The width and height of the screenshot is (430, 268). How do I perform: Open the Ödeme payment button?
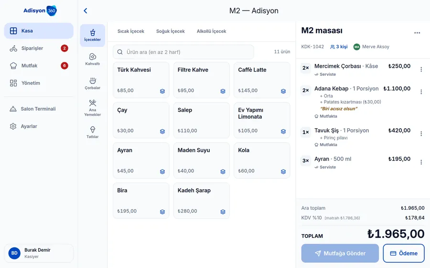[404, 253]
